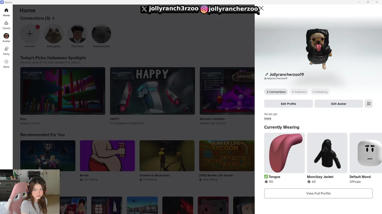The width and height of the screenshot is (382, 214).
Task: Click View Full Profile button
Action: 318,193
